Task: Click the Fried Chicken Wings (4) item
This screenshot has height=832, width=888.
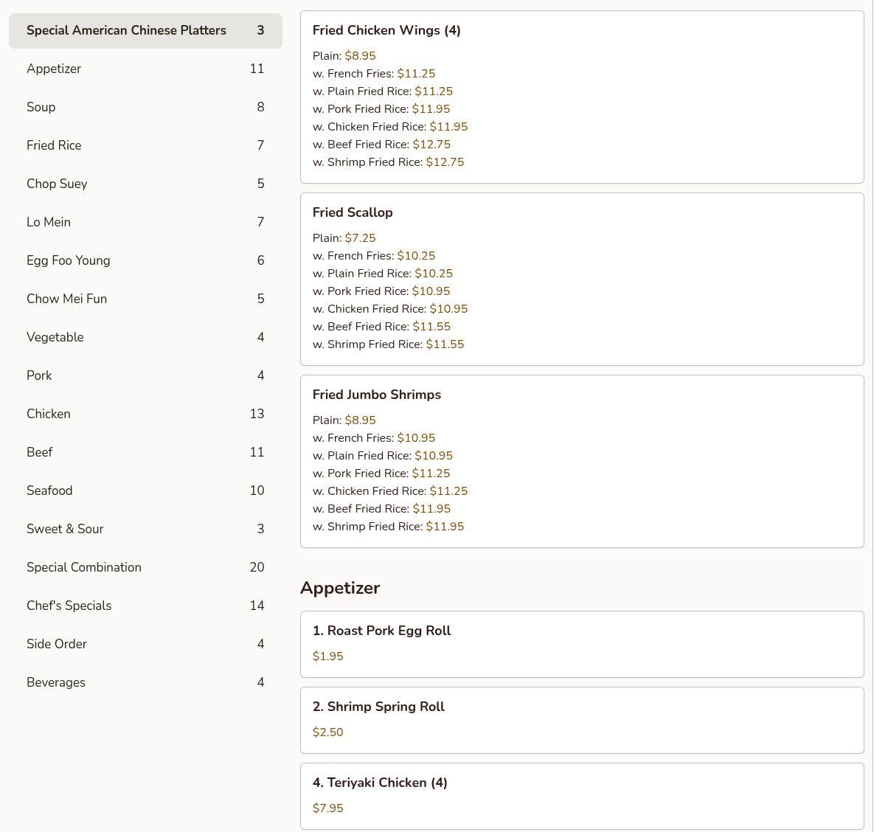Action: tap(581, 97)
